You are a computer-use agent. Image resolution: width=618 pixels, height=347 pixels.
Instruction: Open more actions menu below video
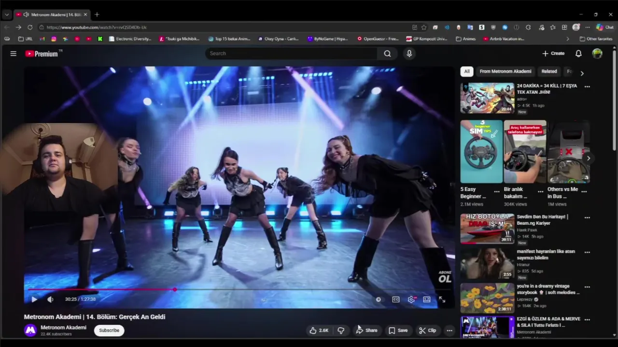pos(449,330)
